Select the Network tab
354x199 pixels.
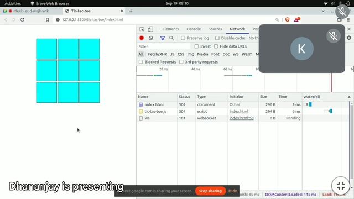click(237, 29)
